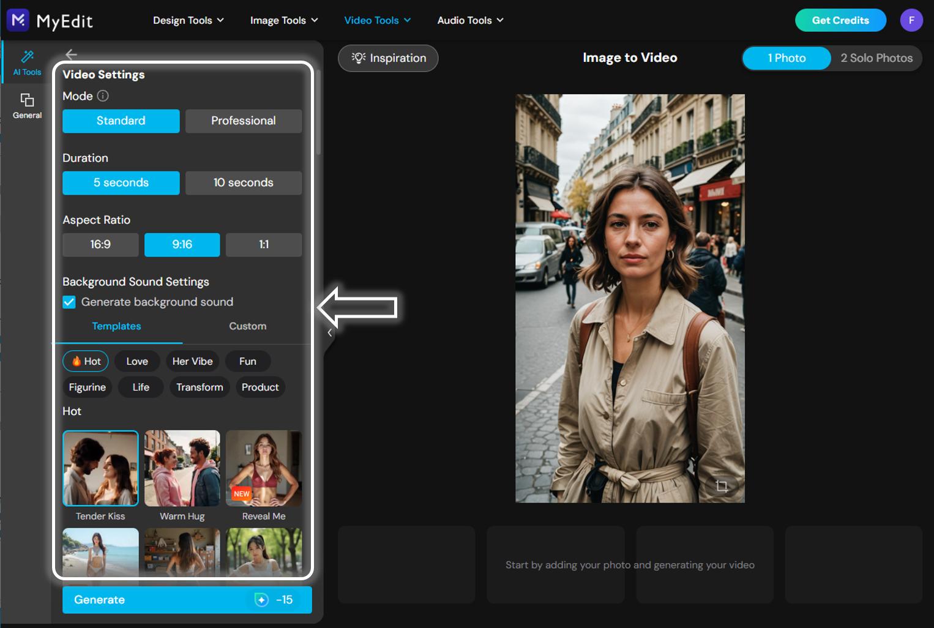Click the uploaded woman portrait photo
The image size is (934, 628).
pos(630,298)
